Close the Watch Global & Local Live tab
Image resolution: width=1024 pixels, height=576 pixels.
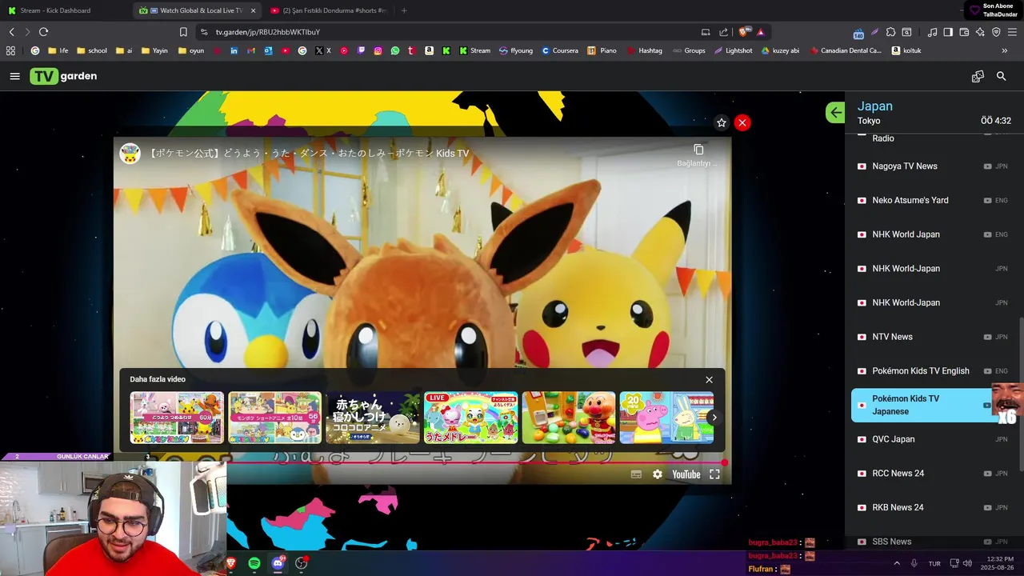click(x=254, y=10)
